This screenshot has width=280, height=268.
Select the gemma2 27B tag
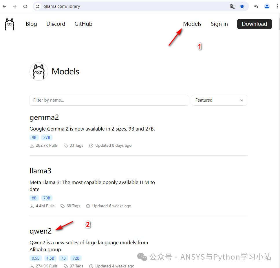click(47, 137)
